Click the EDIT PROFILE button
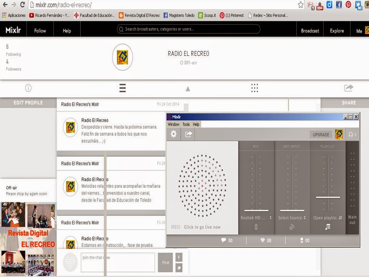The width and height of the screenshot is (369, 277). click(x=28, y=103)
